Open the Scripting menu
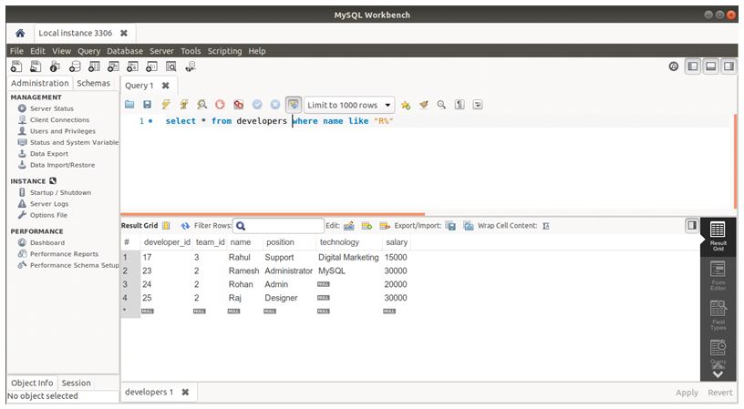Screen dimensions: 744x409 click(224, 51)
